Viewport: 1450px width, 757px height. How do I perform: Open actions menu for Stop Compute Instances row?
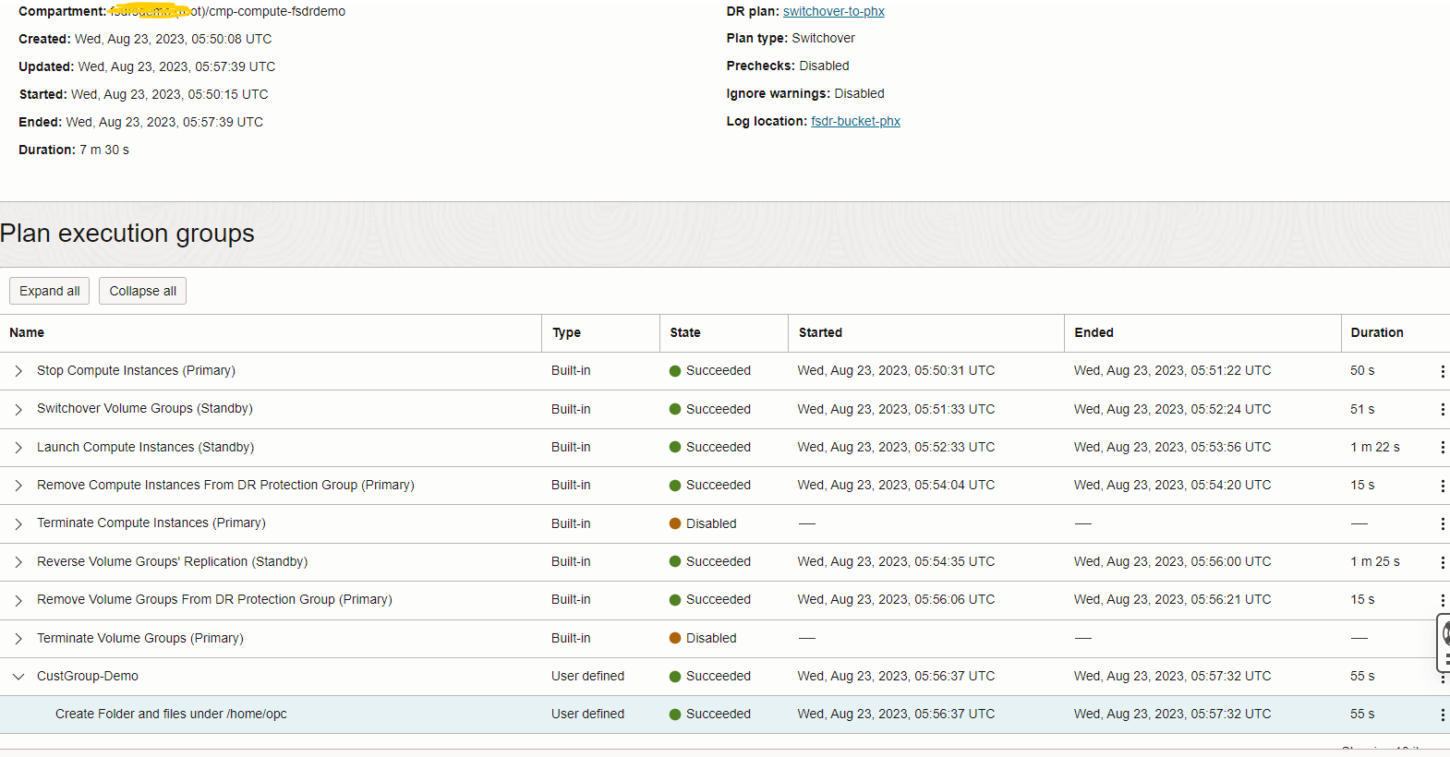click(x=1442, y=371)
